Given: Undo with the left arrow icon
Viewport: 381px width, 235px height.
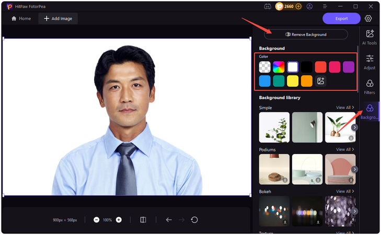Looking at the screenshot, I should [x=169, y=220].
